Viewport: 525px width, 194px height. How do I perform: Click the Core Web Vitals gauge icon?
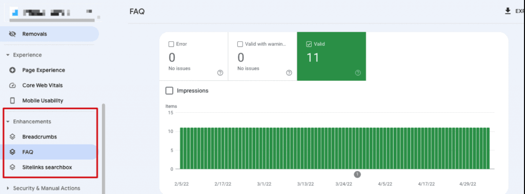point(13,85)
